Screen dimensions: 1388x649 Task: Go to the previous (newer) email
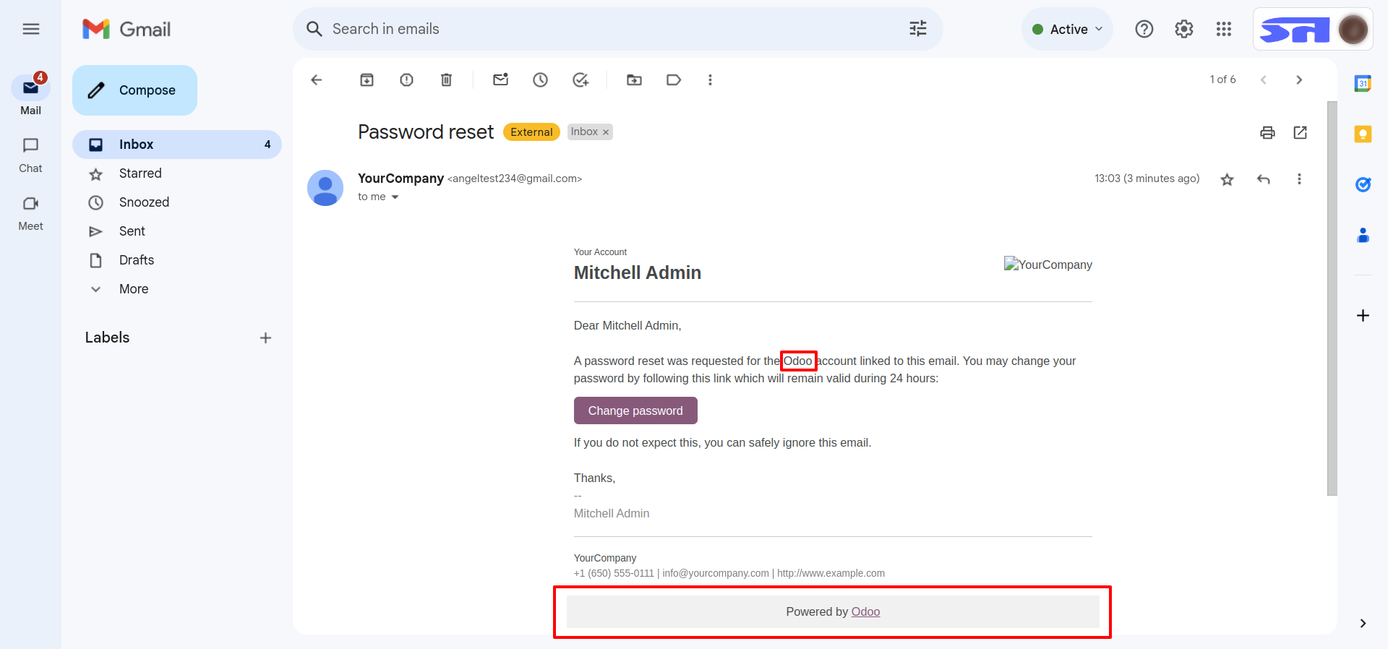(1264, 80)
